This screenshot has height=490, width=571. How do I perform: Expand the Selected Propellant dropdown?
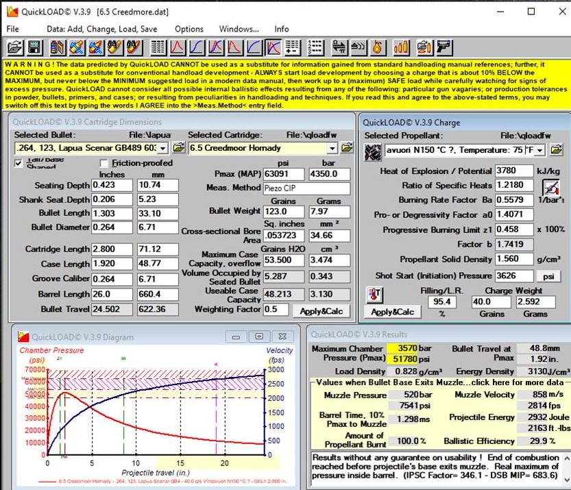tap(540, 150)
